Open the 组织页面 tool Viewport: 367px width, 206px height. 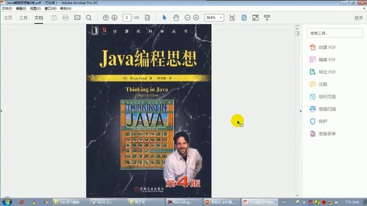click(323, 97)
